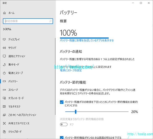153x139 pixels.
Task: Click the 通知とアクション message icon
Action: point(4,56)
